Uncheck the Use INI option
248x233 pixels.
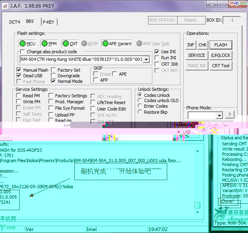click(157, 52)
